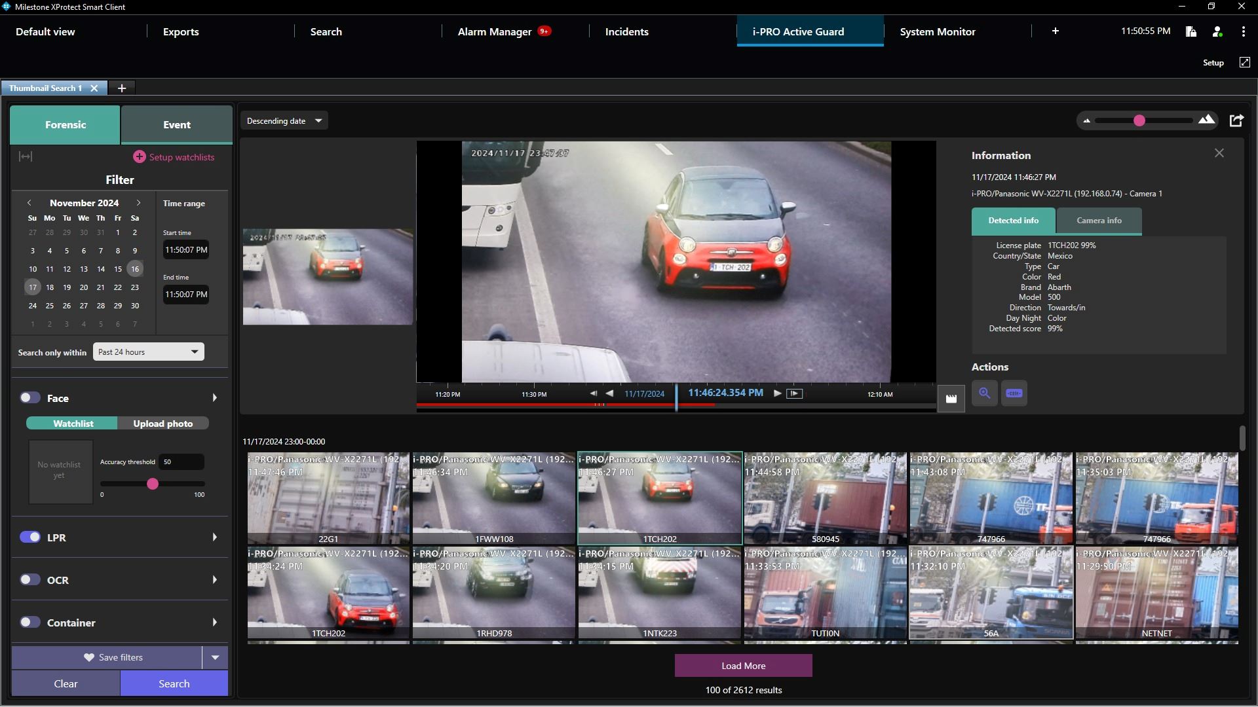Image resolution: width=1258 pixels, height=707 pixels.
Task: Toggle full screen view icon
Action: pyautogui.click(x=1244, y=62)
